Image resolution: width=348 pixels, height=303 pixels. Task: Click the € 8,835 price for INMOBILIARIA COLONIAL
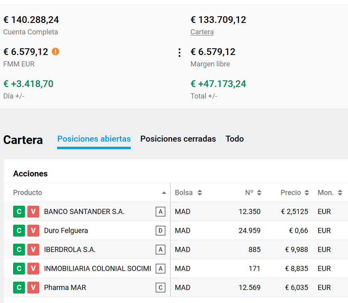point(296,269)
